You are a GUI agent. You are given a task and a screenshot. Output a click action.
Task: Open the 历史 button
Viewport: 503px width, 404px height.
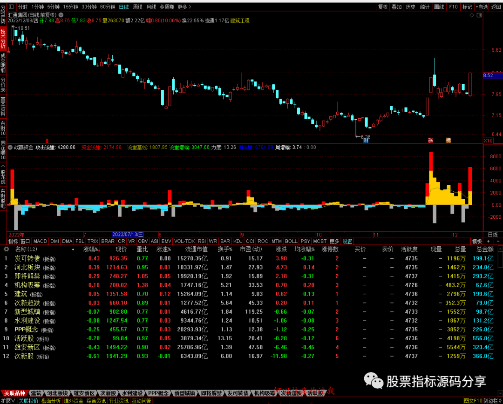tap(411, 7)
